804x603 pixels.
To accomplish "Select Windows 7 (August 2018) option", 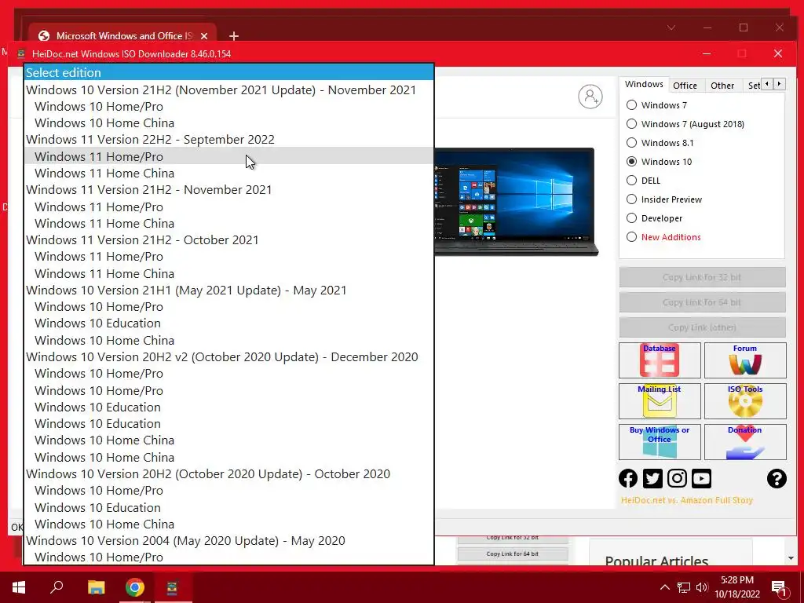I will (x=631, y=123).
